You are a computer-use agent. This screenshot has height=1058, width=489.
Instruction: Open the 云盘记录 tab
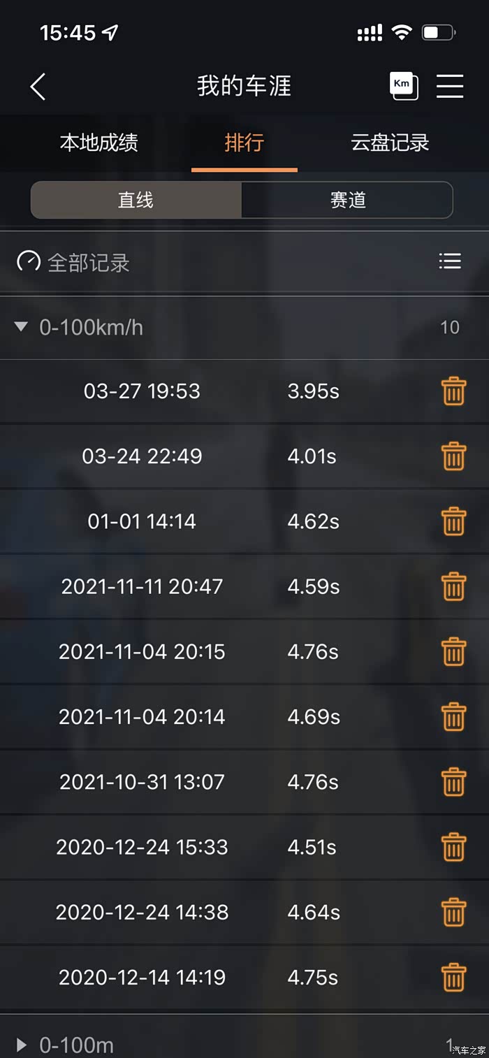pyautogui.click(x=389, y=143)
